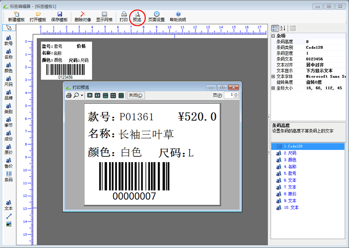Show six pages in 打印预览
The image size is (349, 248).
click(121, 95)
